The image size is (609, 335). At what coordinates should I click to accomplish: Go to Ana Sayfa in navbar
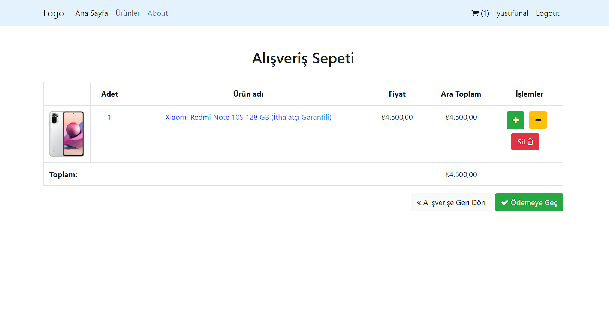(x=91, y=13)
